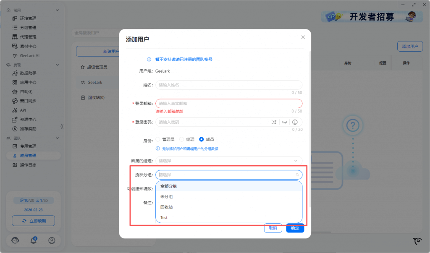The height and width of the screenshot is (253, 430).
Task: Open 环境管理 in the sidebar
Action: coord(28,18)
